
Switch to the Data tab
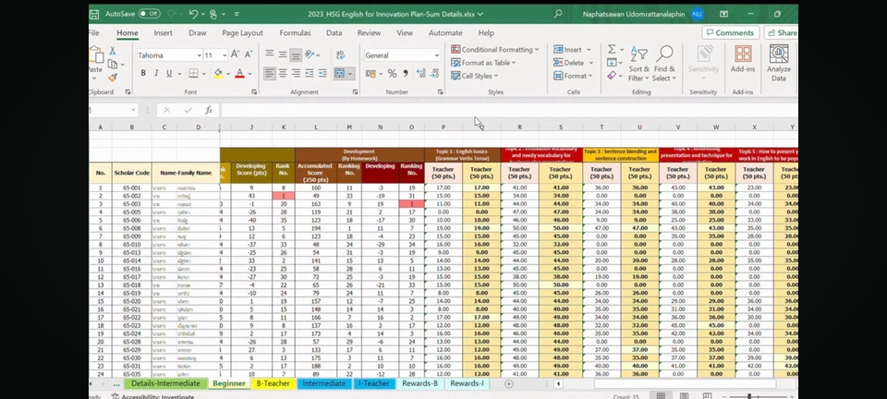(x=334, y=32)
